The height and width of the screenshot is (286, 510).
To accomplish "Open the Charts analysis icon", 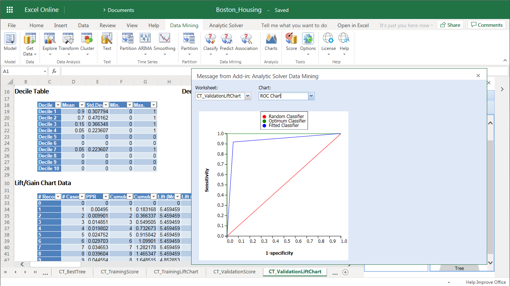I will 271,39.
